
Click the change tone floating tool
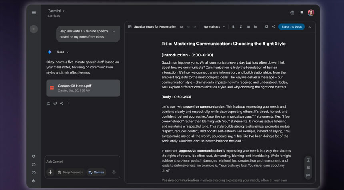click(x=308, y=168)
